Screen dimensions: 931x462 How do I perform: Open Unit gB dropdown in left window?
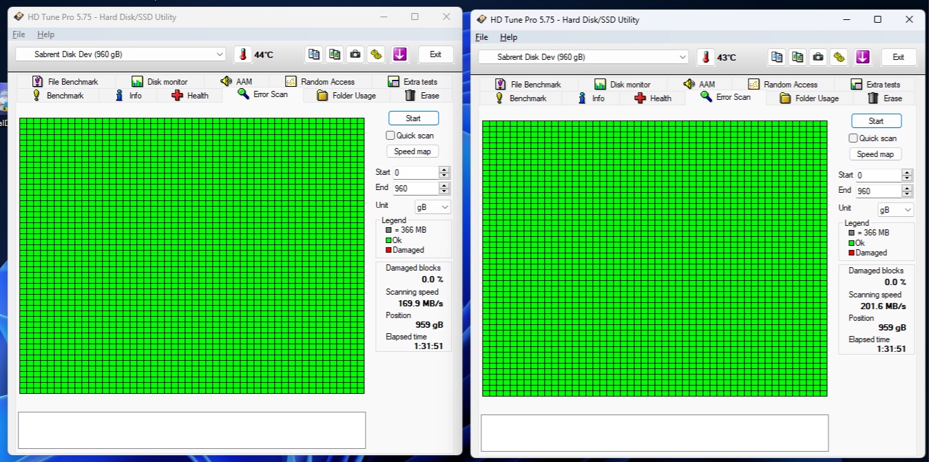click(x=432, y=207)
